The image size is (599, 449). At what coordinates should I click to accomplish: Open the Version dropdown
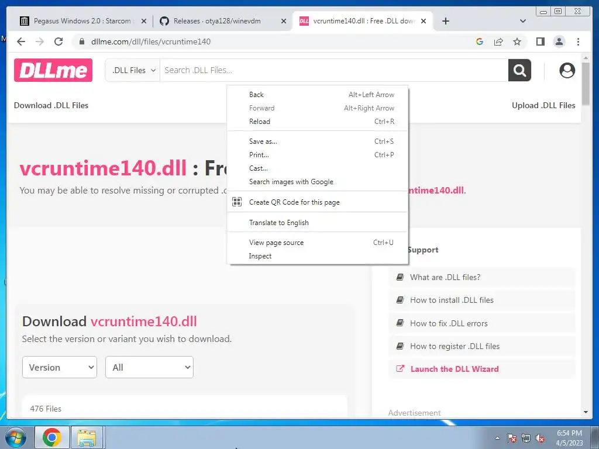(60, 367)
